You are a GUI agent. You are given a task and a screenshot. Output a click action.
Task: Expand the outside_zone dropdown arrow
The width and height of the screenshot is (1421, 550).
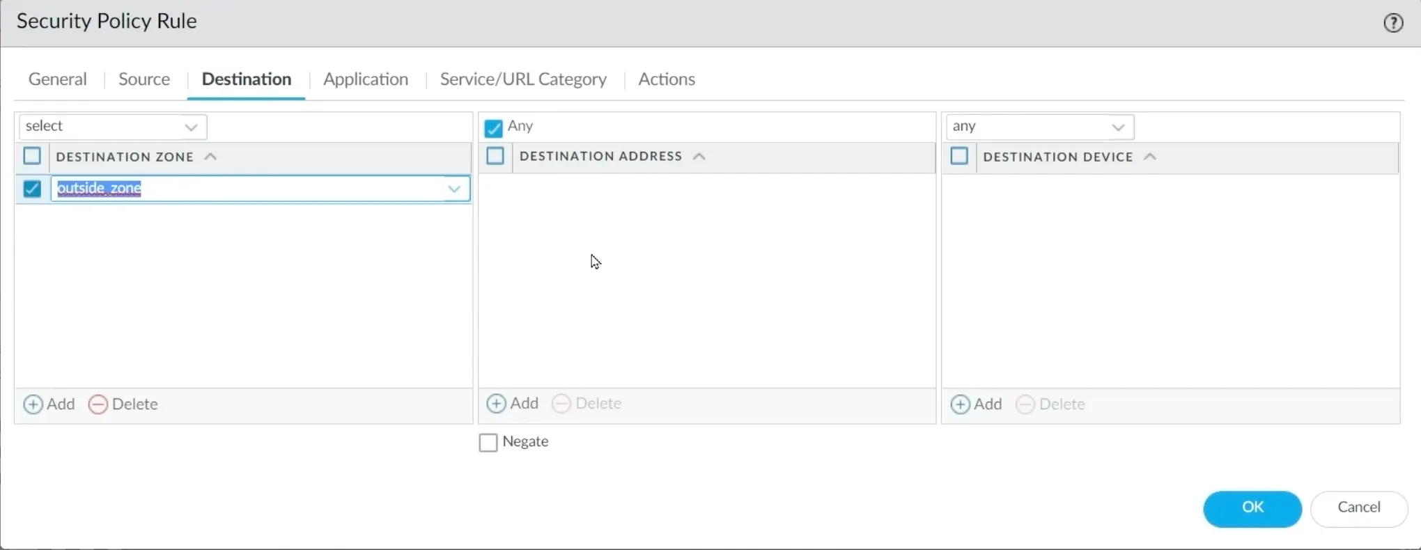click(x=454, y=189)
